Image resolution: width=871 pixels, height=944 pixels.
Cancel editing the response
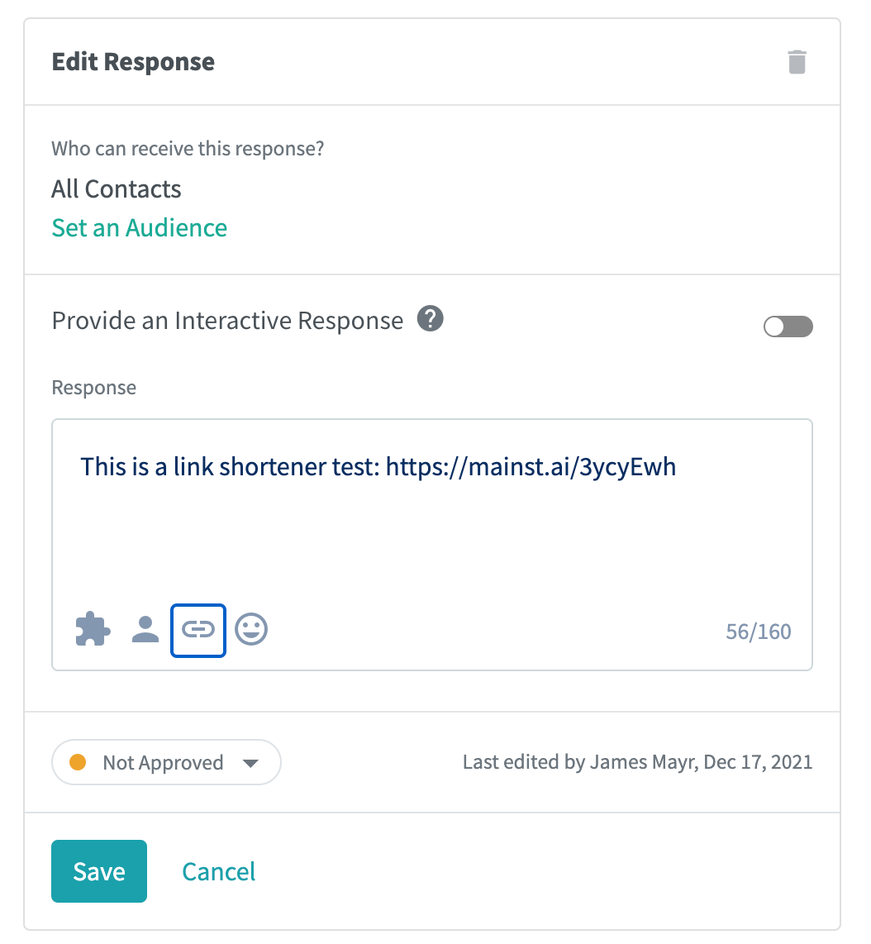(x=218, y=872)
